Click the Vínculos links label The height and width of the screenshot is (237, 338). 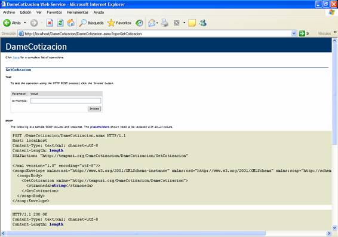click(x=324, y=34)
